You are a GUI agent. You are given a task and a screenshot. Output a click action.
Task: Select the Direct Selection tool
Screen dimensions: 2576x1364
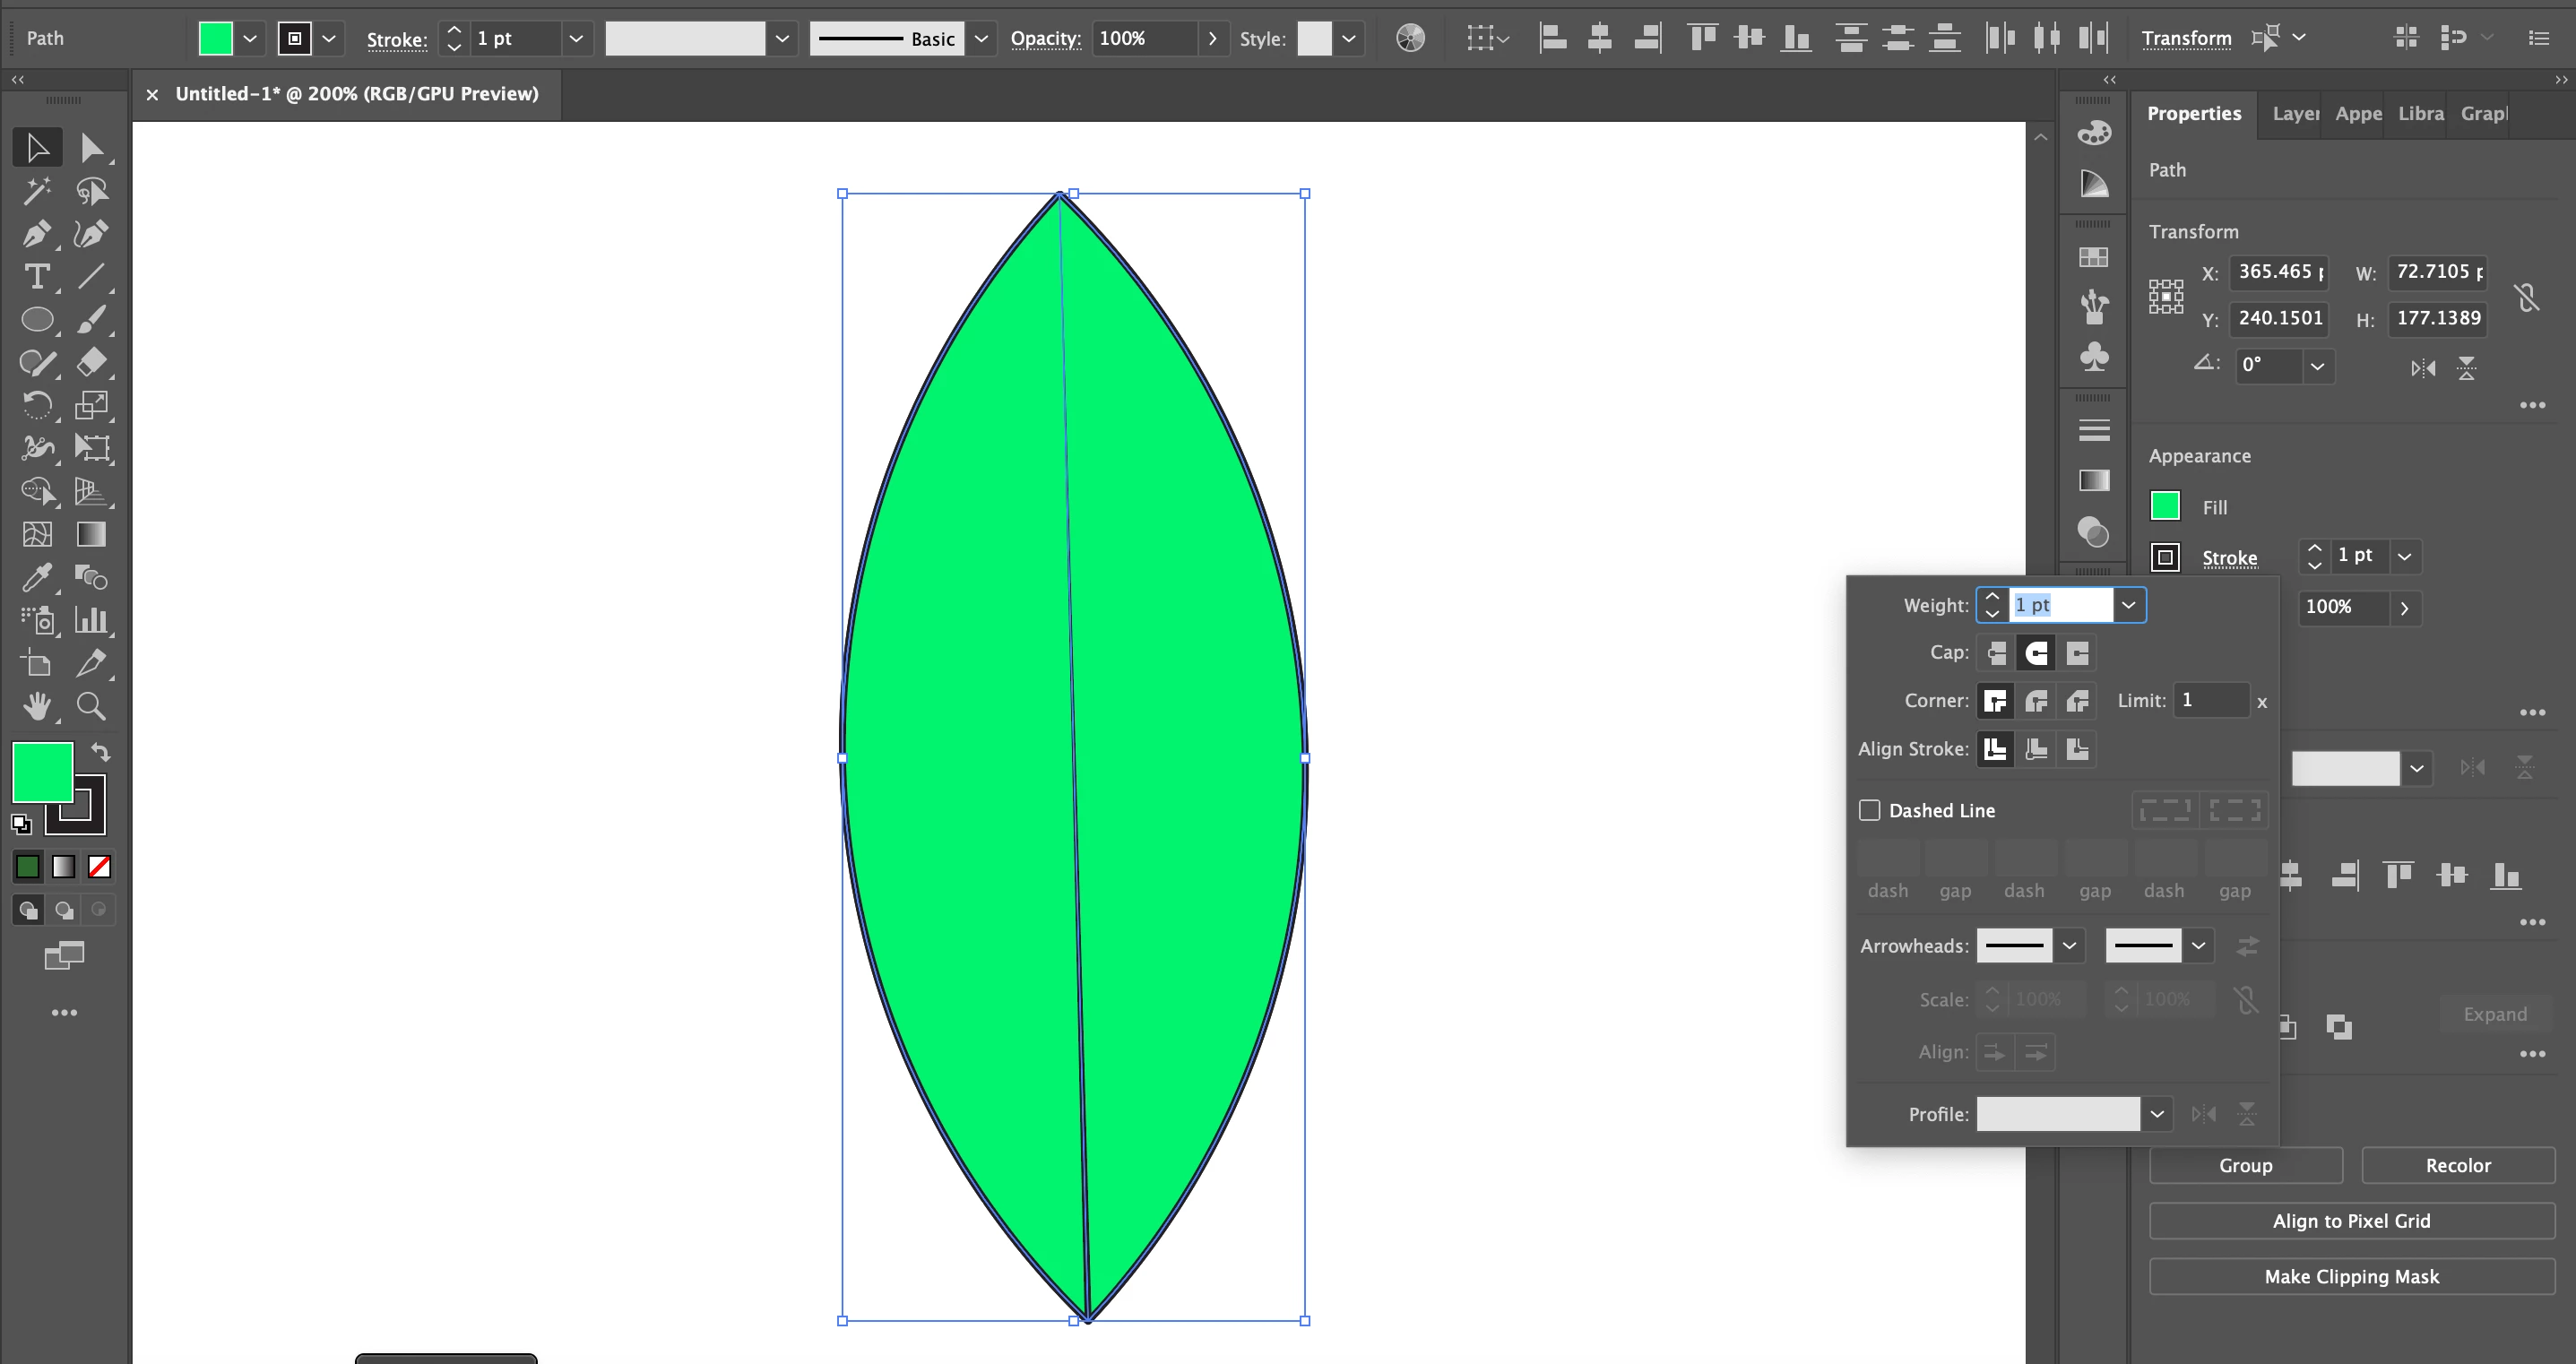pyautogui.click(x=91, y=148)
